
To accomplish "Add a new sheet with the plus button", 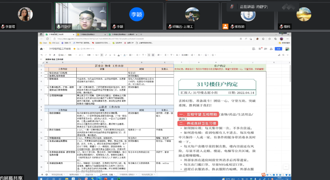I will click(42, 174).
